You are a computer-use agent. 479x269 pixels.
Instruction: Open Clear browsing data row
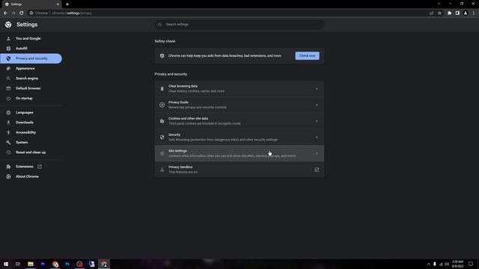[x=239, y=88]
